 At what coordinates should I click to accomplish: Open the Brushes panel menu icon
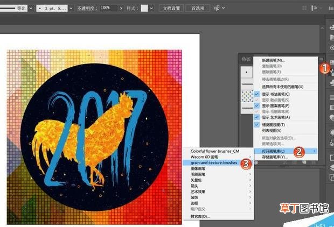coord(321,59)
